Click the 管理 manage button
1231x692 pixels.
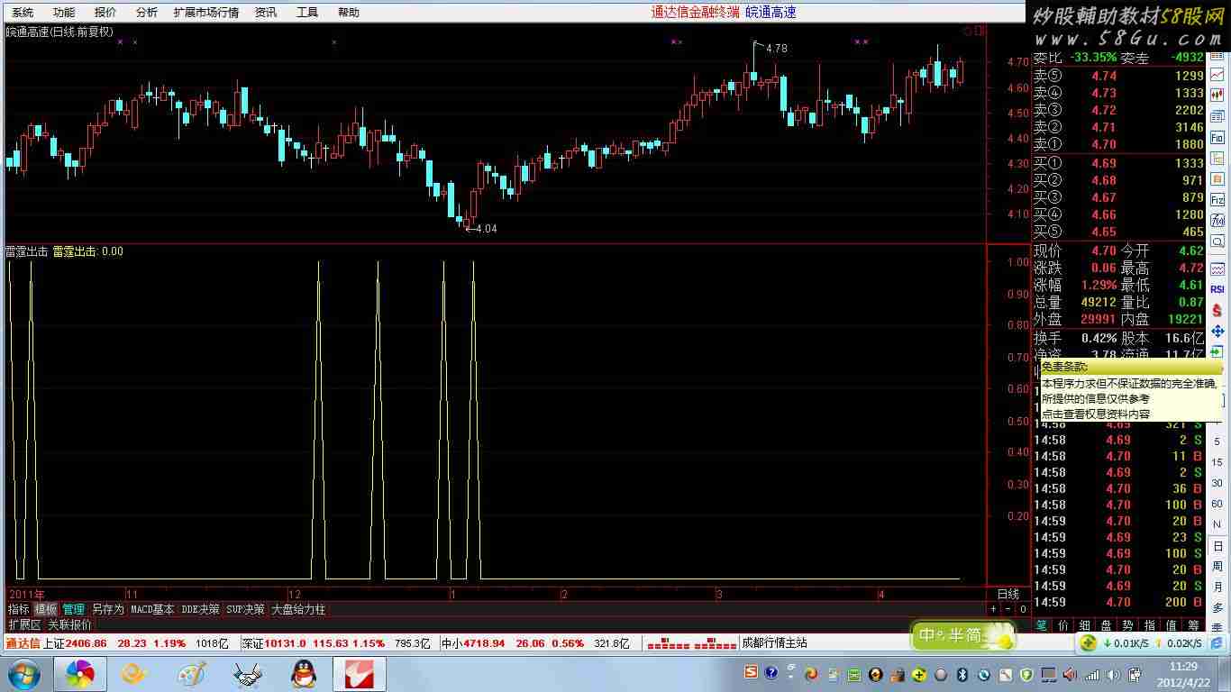(x=74, y=609)
